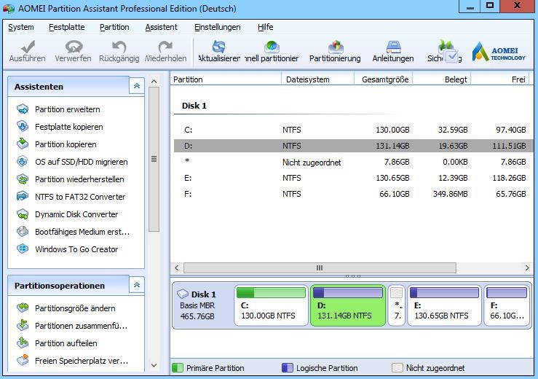Click the Rückgängig undo arrow icon

pyautogui.click(x=119, y=47)
